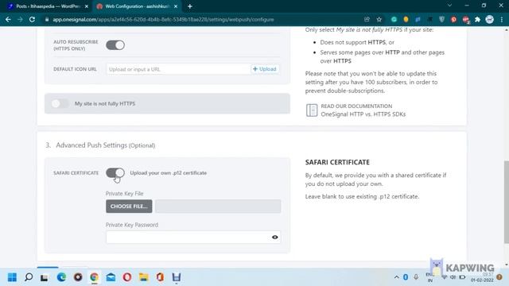Open the share page icon in address bar
The width and height of the screenshot is (509, 286).
[x=367, y=19]
